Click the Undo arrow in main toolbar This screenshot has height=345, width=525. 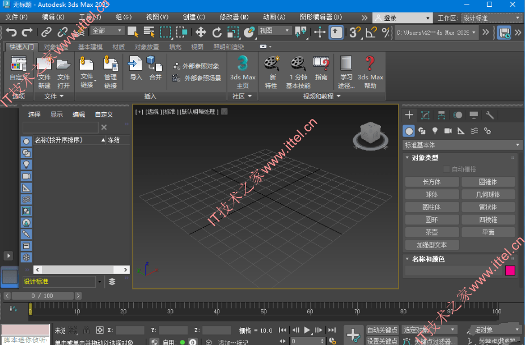point(11,32)
